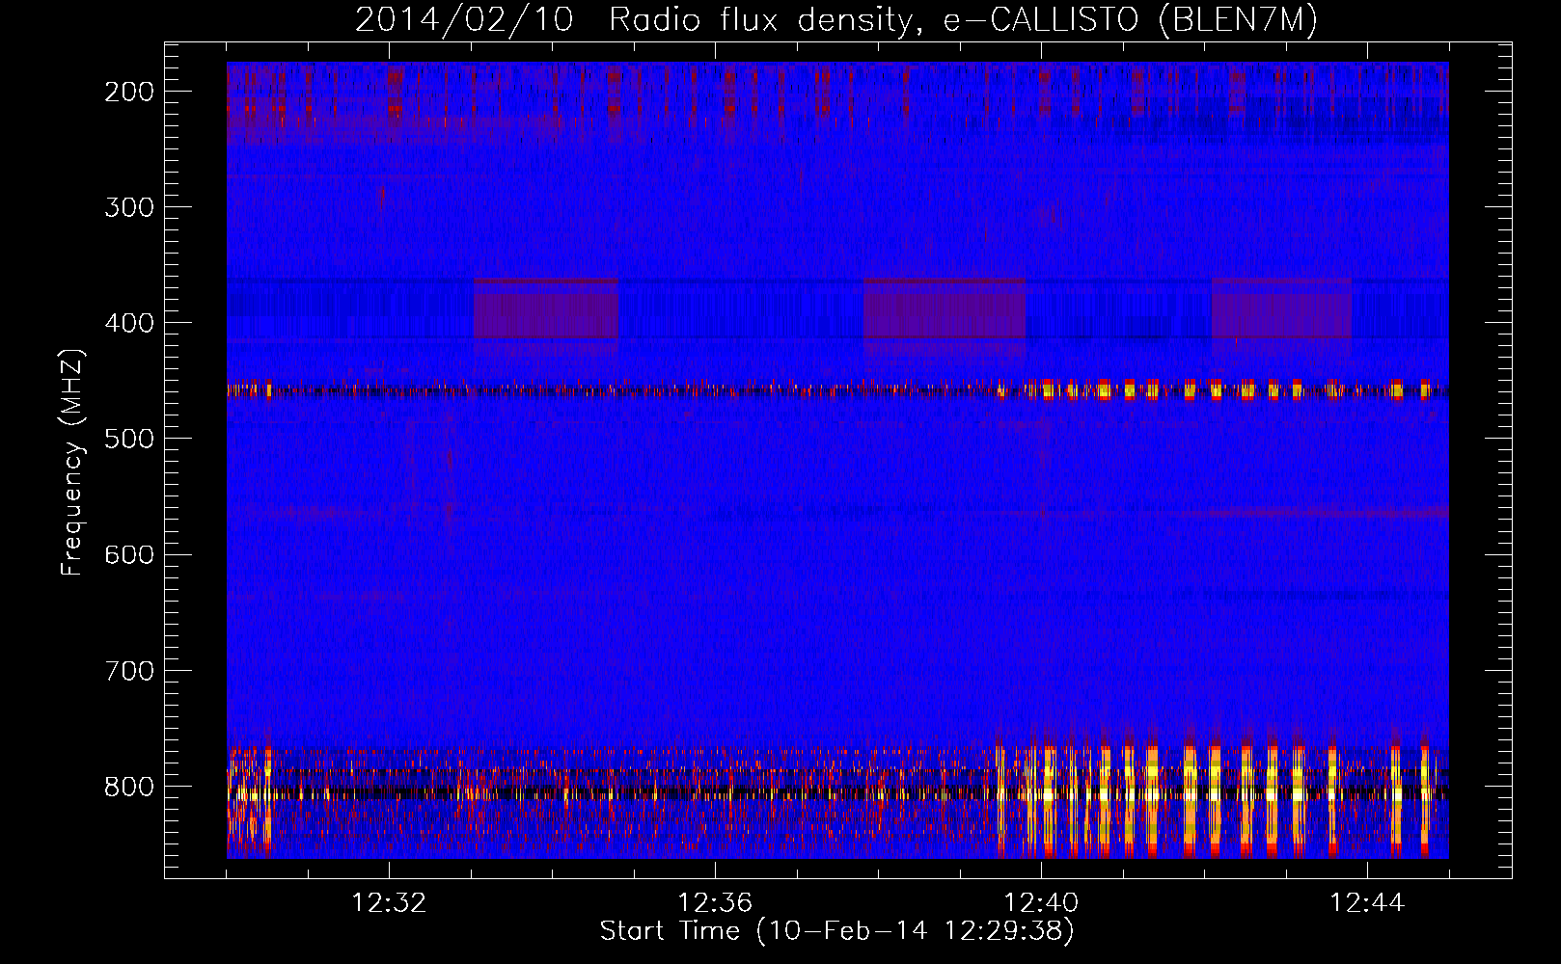Select the 500 frequency tick label
This screenshot has height=964, width=1561.
pos(129,439)
